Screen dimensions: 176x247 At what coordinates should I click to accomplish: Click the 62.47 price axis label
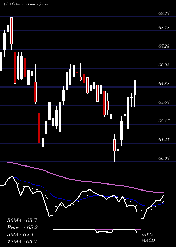[164, 121]
